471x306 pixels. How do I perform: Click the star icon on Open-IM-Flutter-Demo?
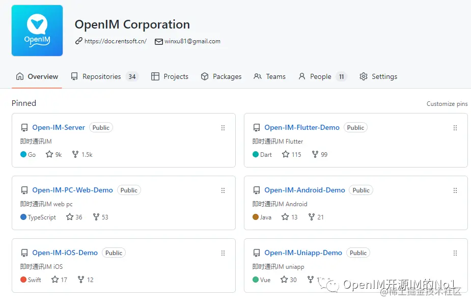click(286, 154)
